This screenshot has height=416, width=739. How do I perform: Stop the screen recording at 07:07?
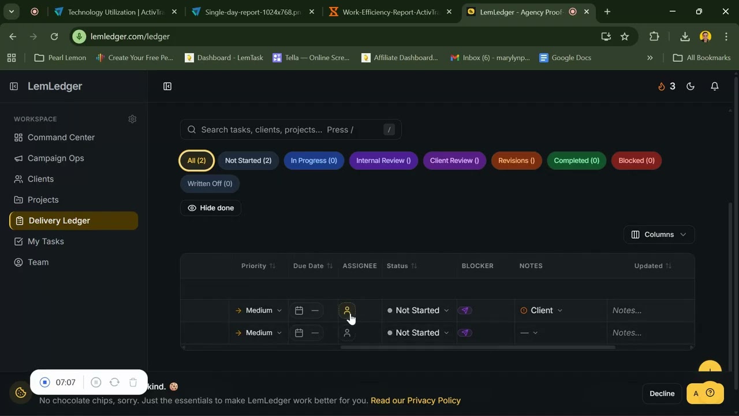point(45,382)
